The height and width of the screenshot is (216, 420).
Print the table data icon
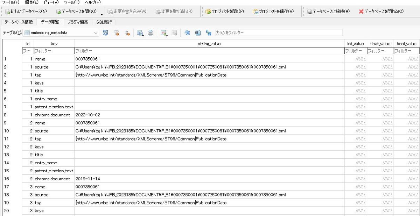pos(150,33)
